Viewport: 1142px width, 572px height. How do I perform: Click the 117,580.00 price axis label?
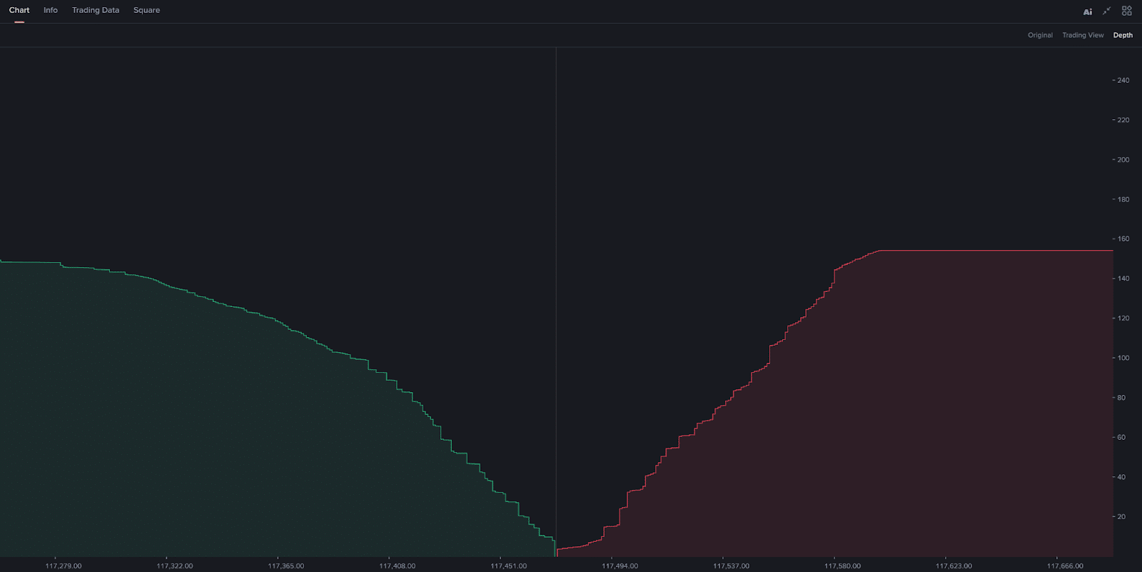tap(842, 566)
